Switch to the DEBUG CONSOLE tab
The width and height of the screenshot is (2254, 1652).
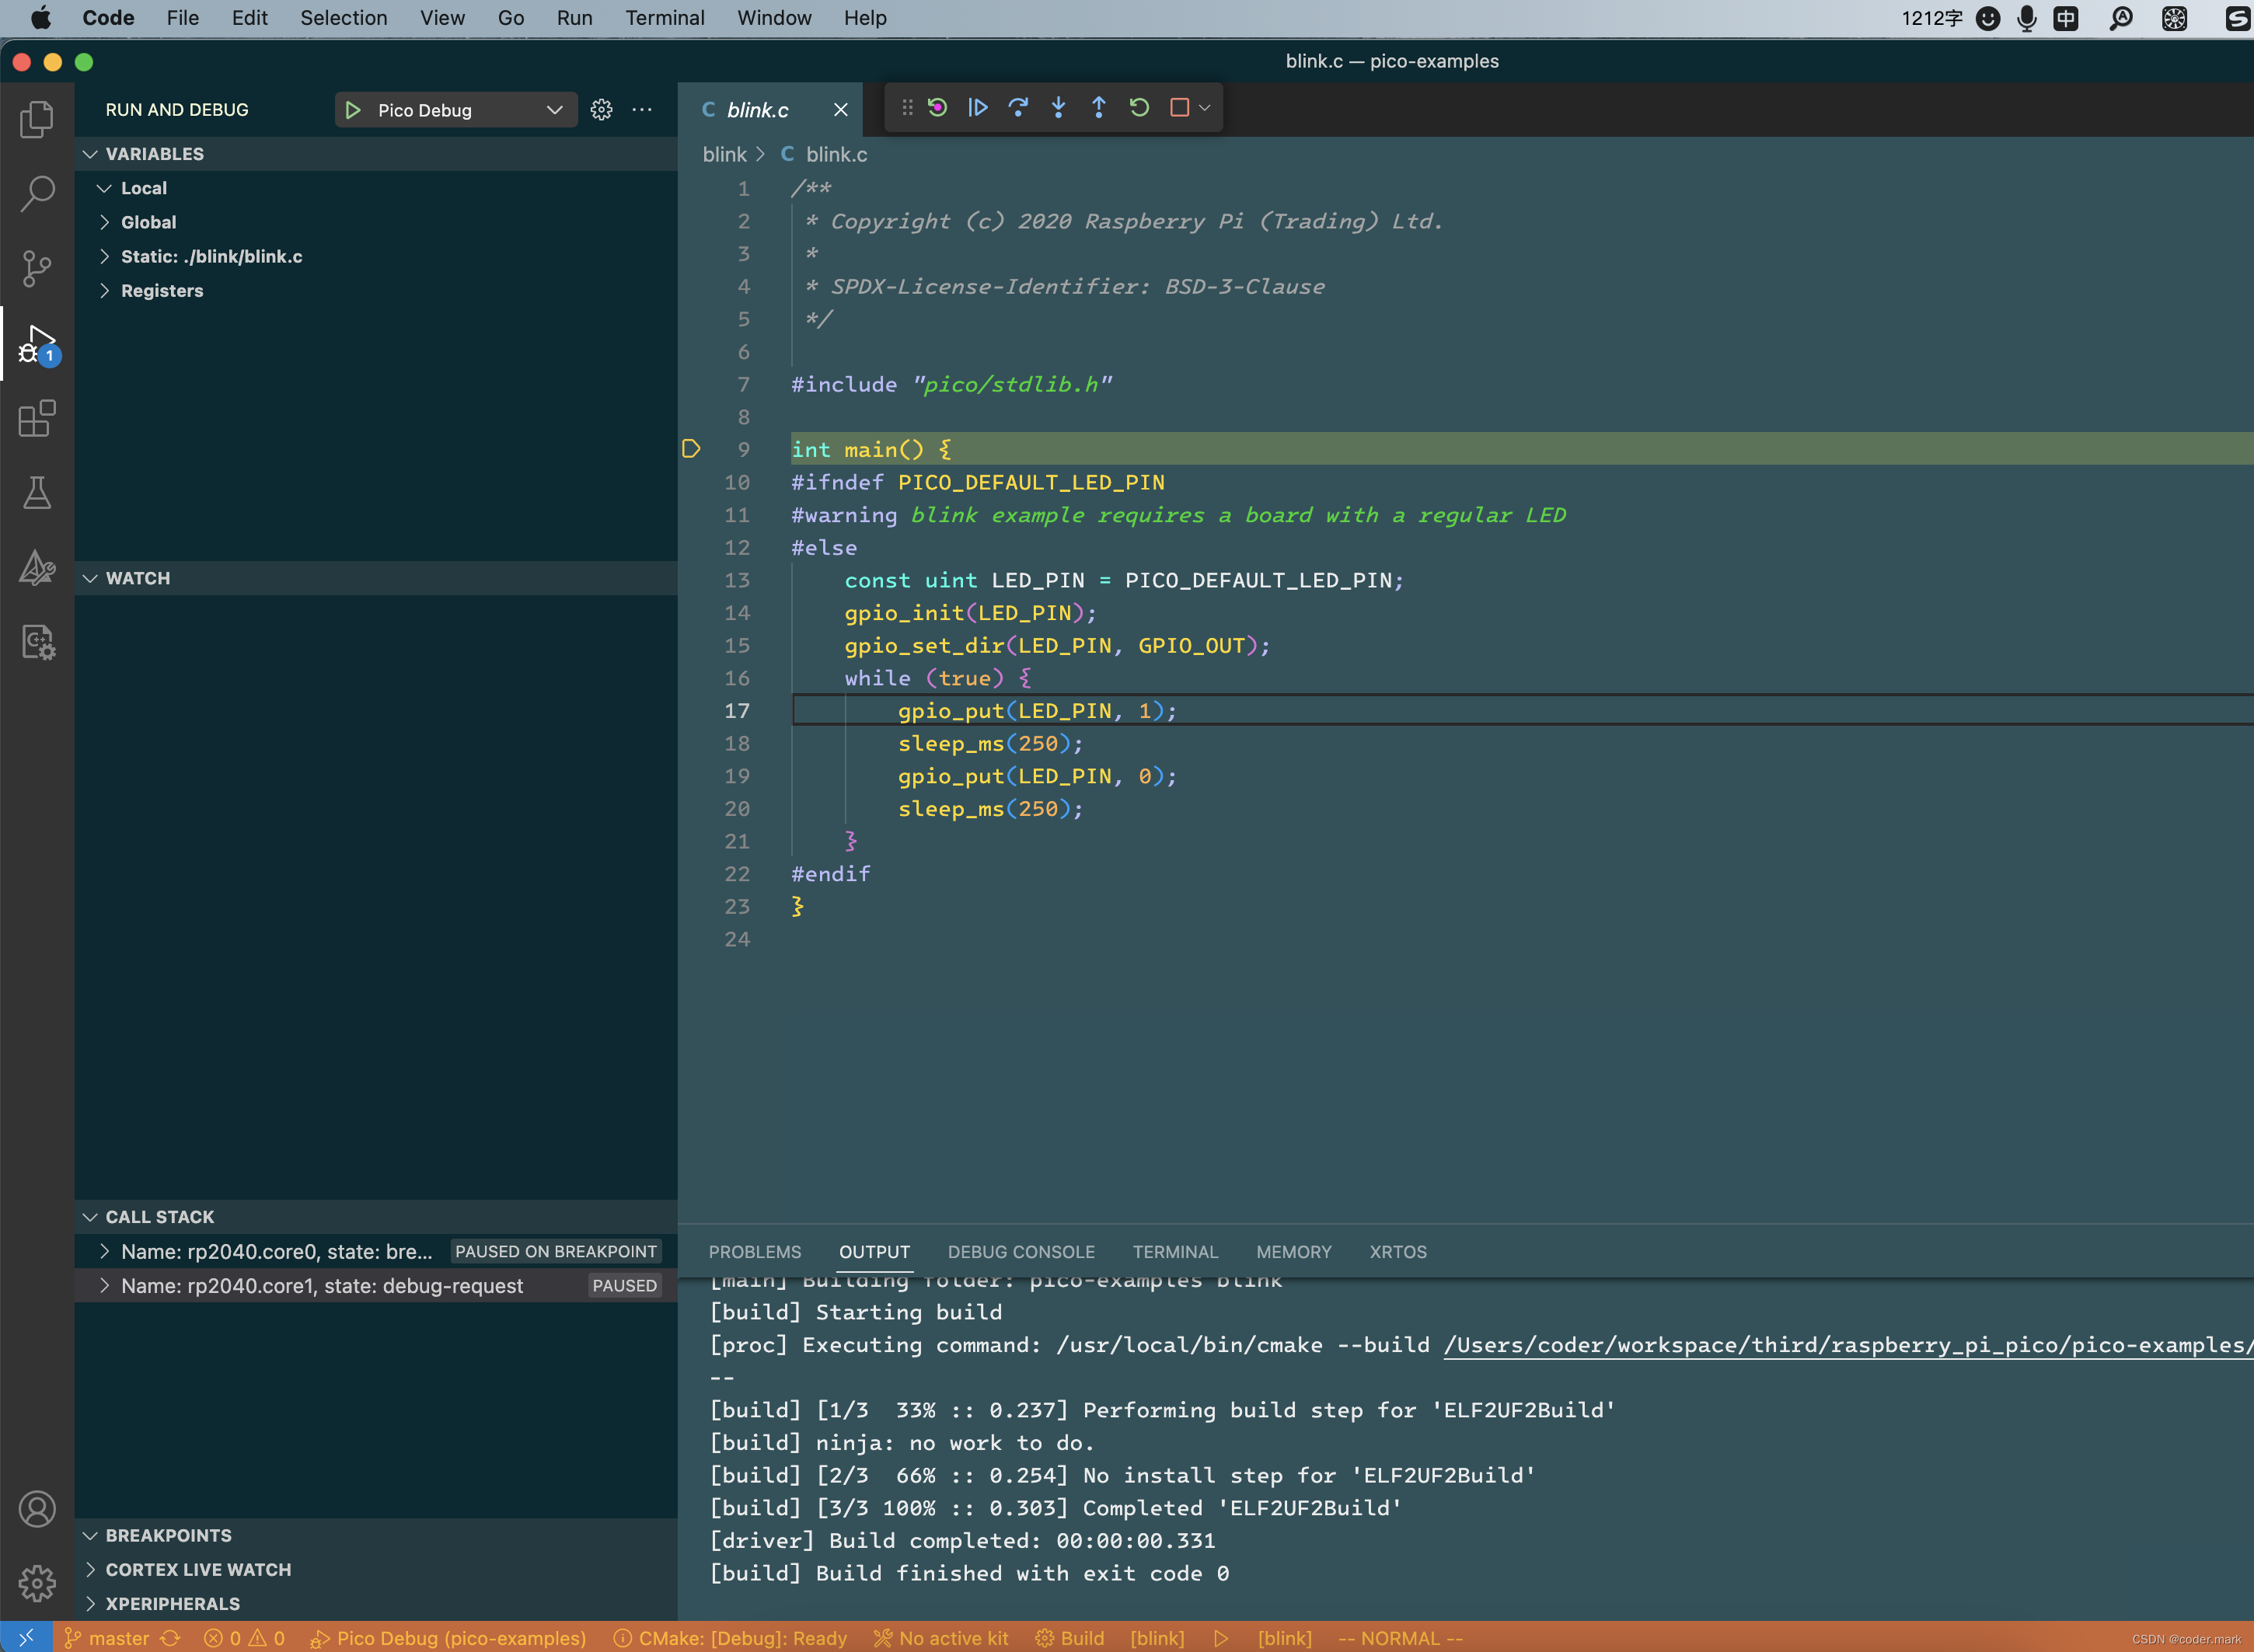[1020, 1252]
